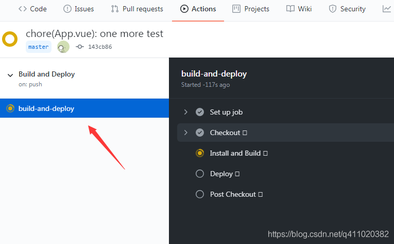Click the Checkout step success checkmark

click(200, 133)
